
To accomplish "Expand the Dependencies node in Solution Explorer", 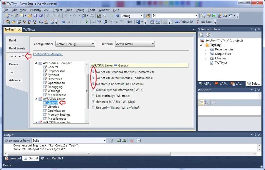I will coord(206,49).
